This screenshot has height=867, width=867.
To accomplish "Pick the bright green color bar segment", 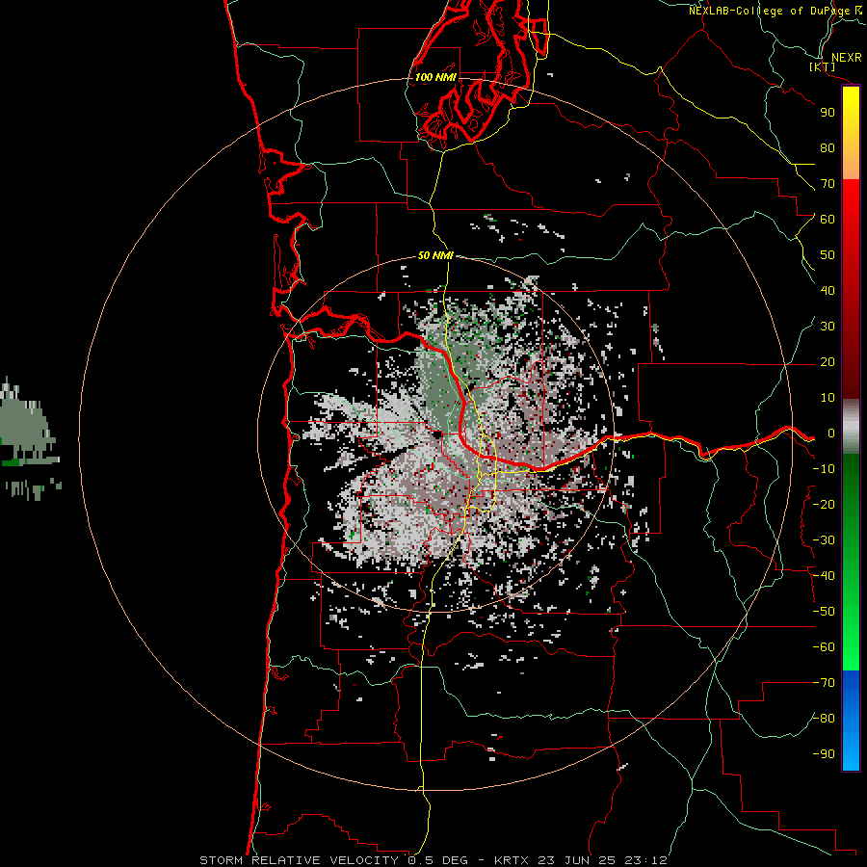I will (x=851, y=652).
